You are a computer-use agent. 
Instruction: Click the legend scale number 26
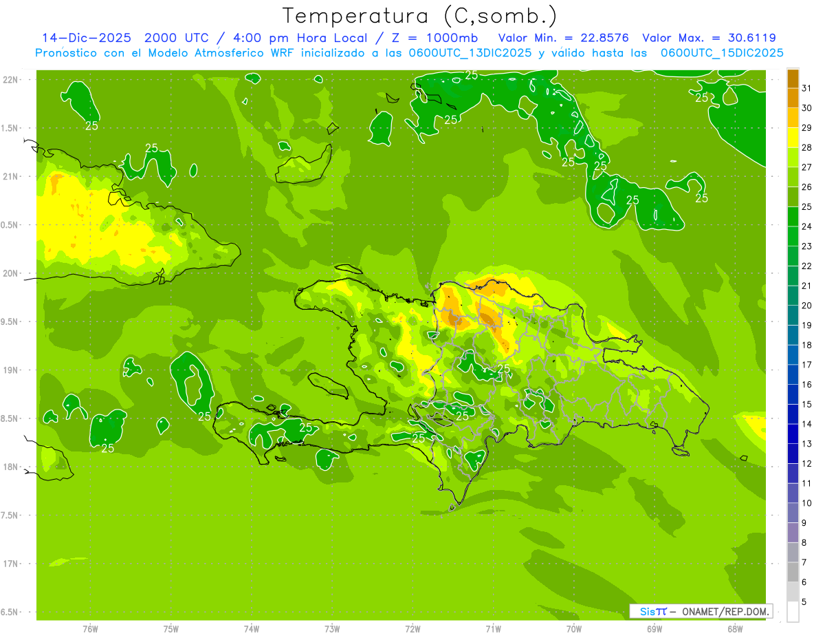[x=807, y=187]
